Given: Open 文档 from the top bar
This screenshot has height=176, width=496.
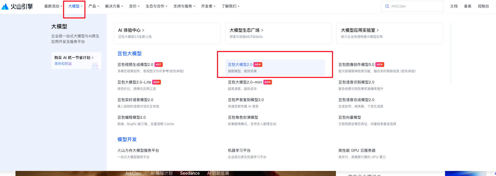Looking at the screenshot, I should pos(454,6).
